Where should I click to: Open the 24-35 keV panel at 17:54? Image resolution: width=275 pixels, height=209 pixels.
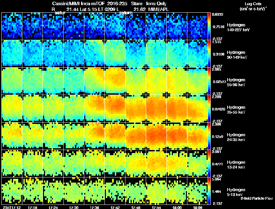156,136
